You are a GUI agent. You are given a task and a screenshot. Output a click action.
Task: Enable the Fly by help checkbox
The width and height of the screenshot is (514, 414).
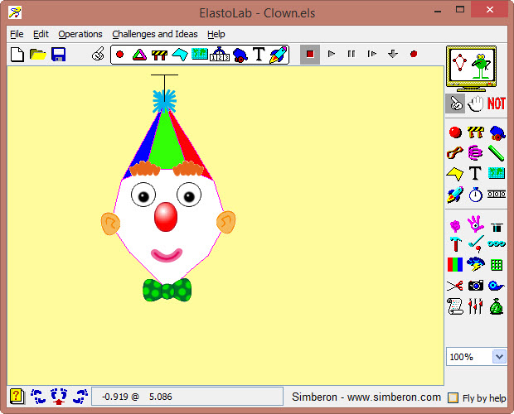coord(453,398)
